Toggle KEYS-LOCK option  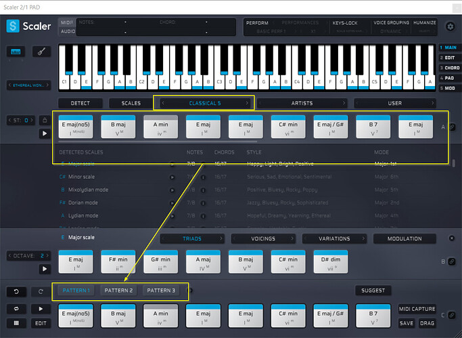pos(345,23)
